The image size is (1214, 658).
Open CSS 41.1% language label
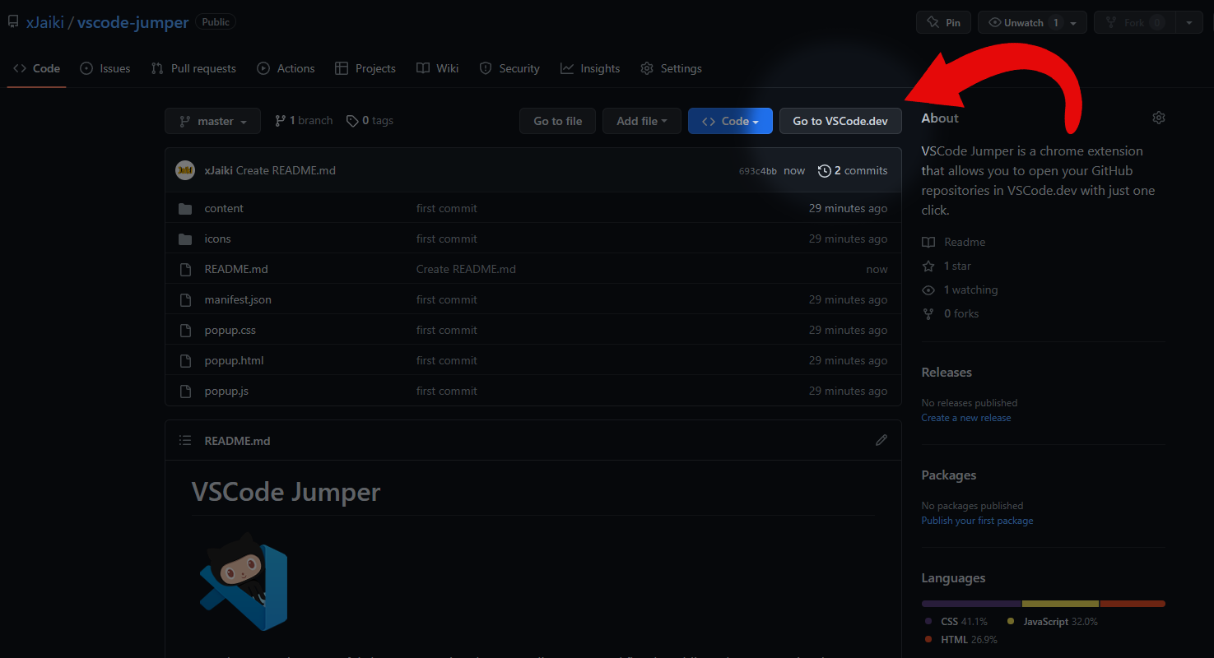tap(956, 622)
